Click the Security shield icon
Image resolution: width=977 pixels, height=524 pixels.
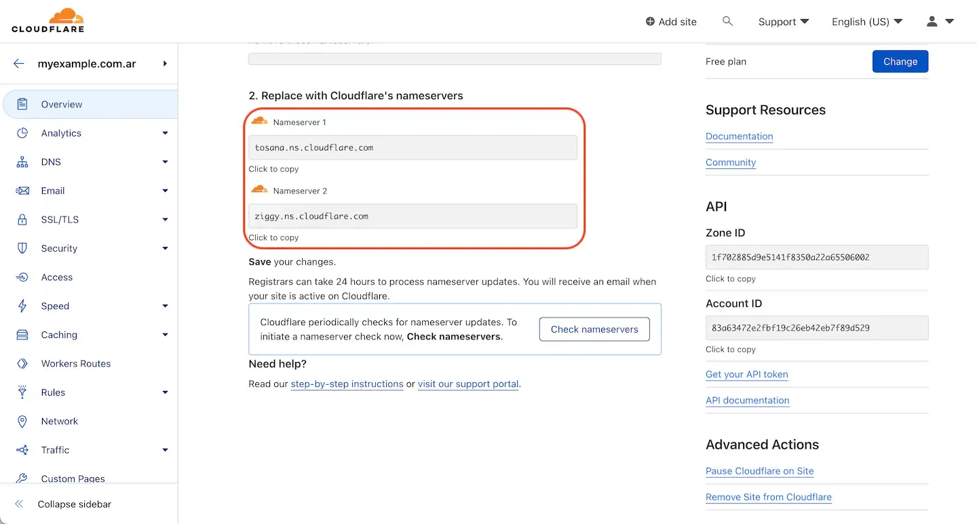tap(22, 248)
